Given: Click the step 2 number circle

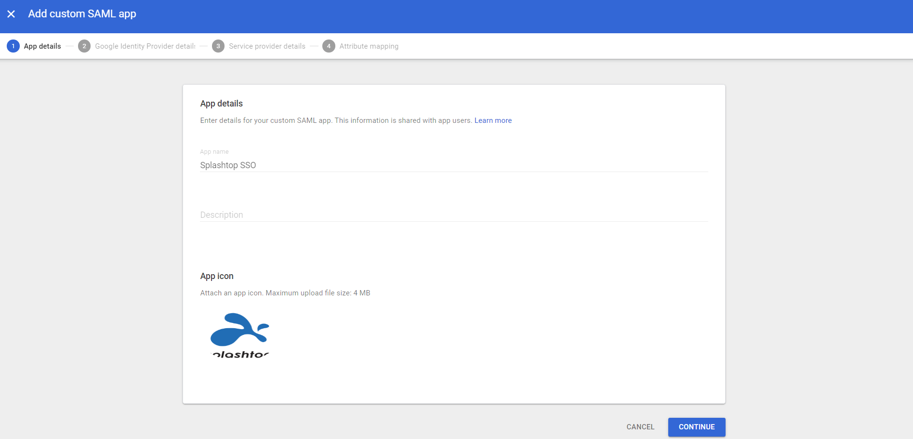Looking at the screenshot, I should click(84, 46).
